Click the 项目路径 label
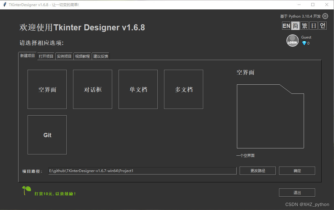Image resolution: width=334 pixels, height=210 pixels. tap(32, 171)
